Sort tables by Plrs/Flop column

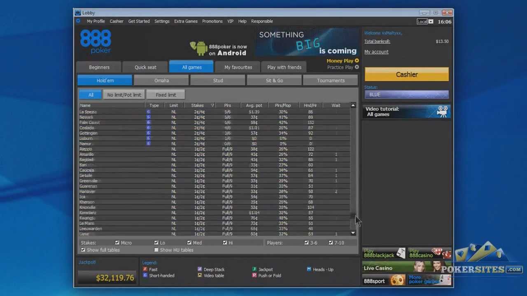283,106
